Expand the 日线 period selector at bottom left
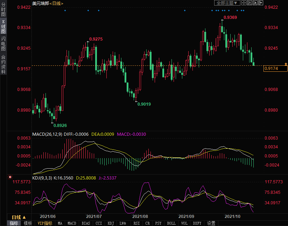Screen dimensions: 288x226 19,217
